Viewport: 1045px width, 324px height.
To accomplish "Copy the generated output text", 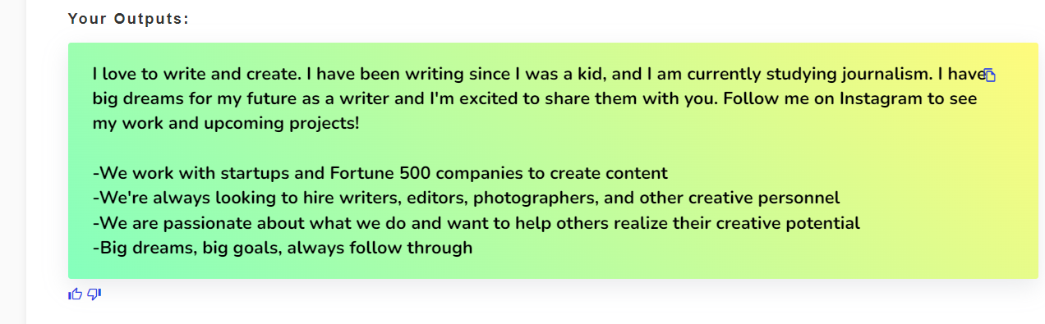I will click(990, 75).
